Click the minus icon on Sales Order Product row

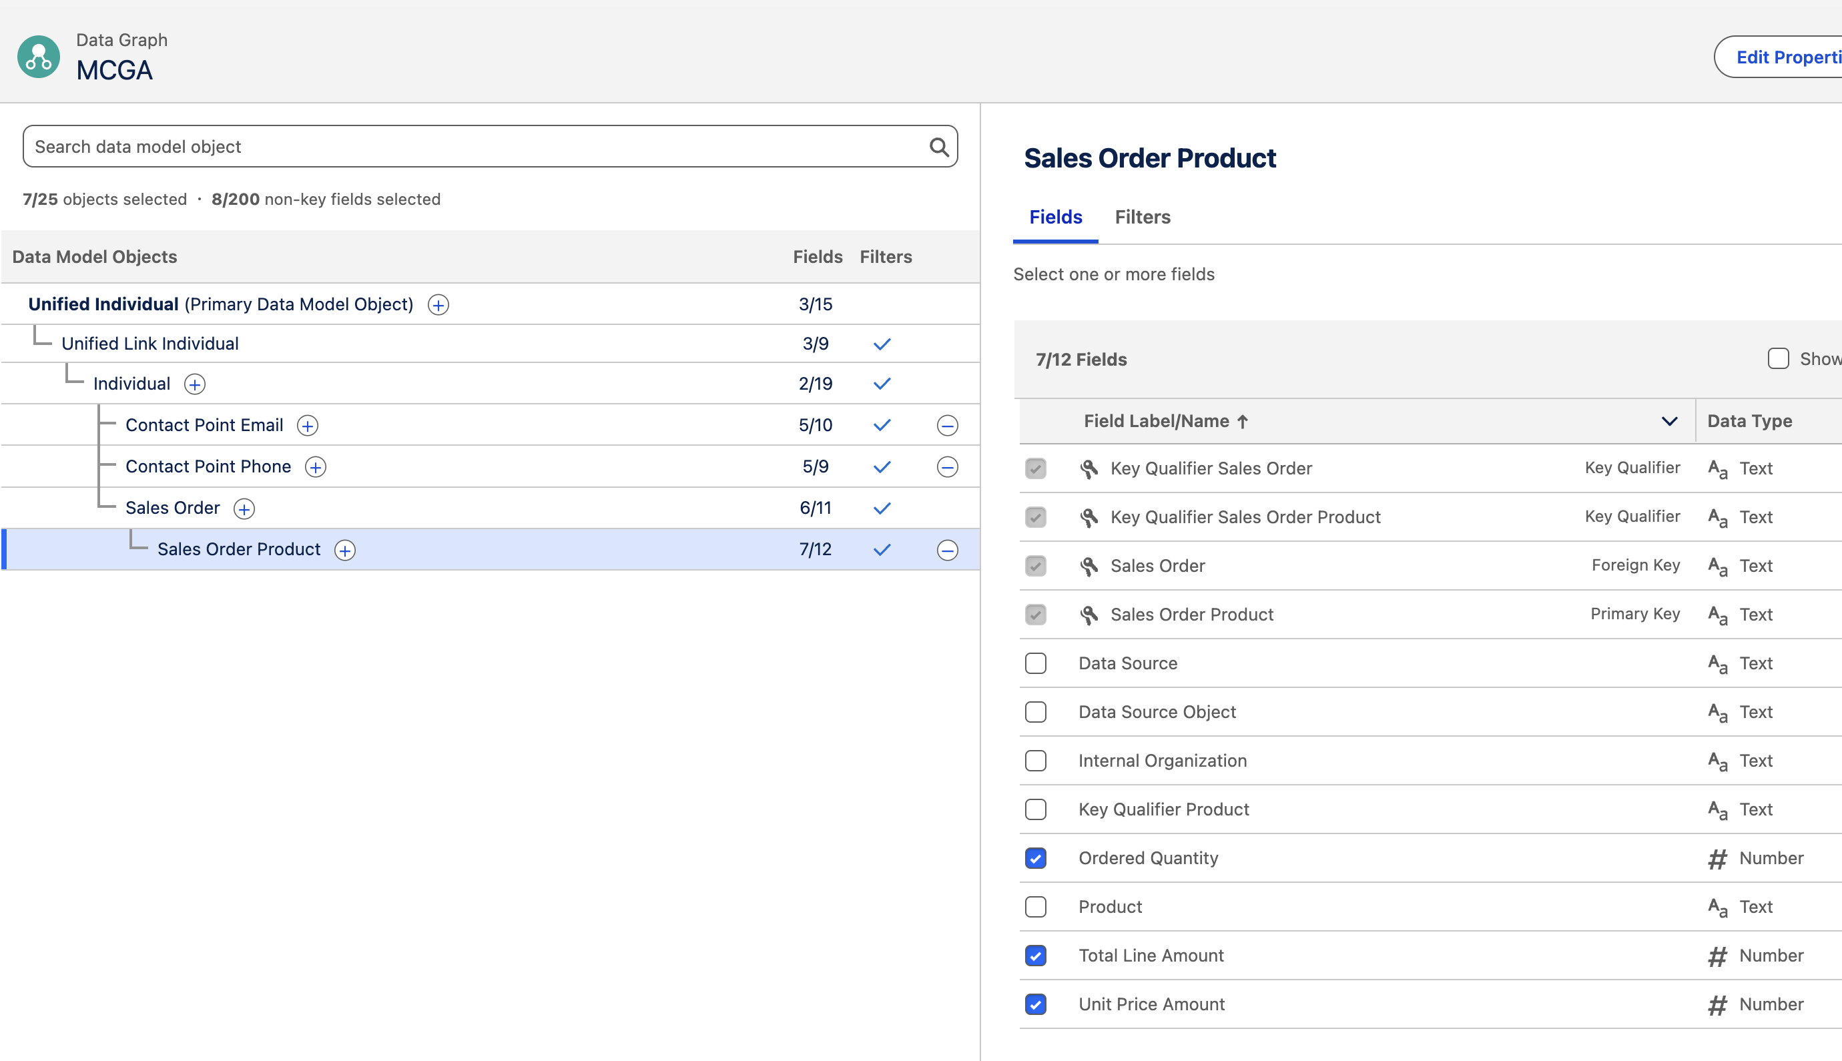[947, 550]
